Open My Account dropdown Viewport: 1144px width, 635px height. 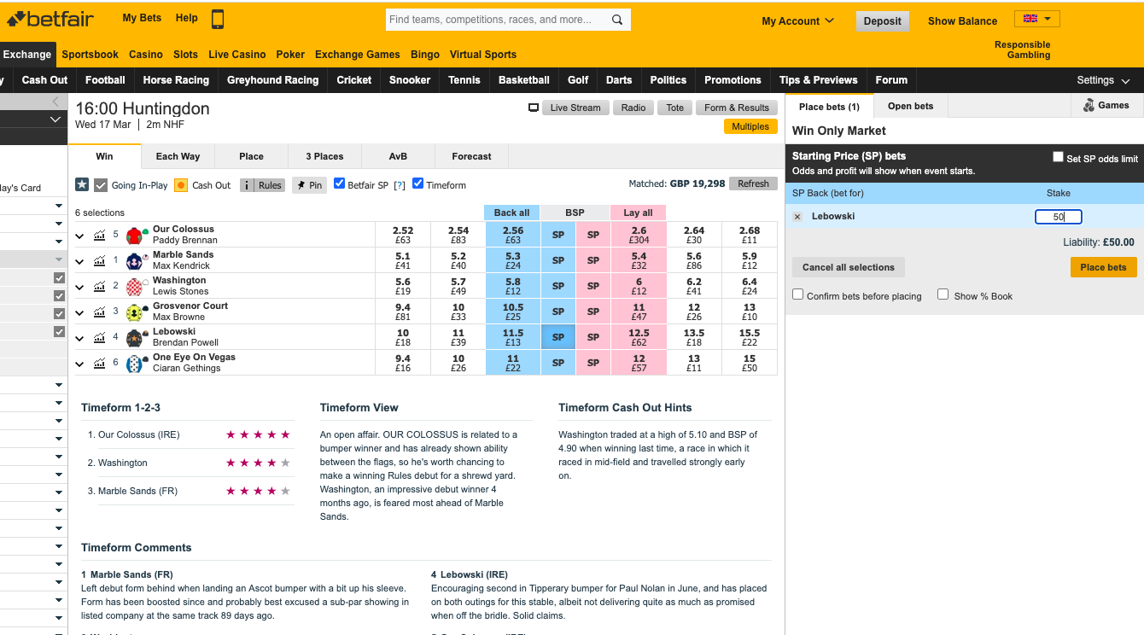[797, 21]
